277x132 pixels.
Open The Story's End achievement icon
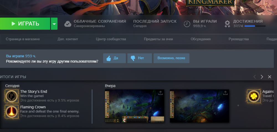point(12,96)
